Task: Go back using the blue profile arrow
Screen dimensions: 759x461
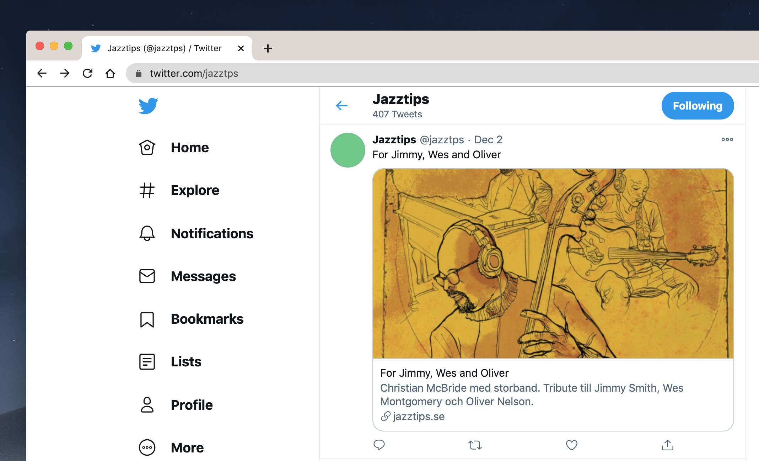Action: click(341, 106)
